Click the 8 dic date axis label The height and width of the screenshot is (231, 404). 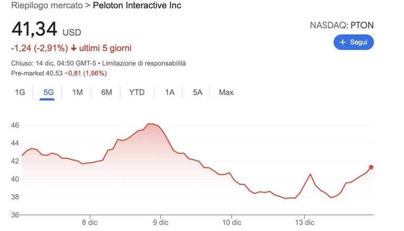[x=90, y=223]
